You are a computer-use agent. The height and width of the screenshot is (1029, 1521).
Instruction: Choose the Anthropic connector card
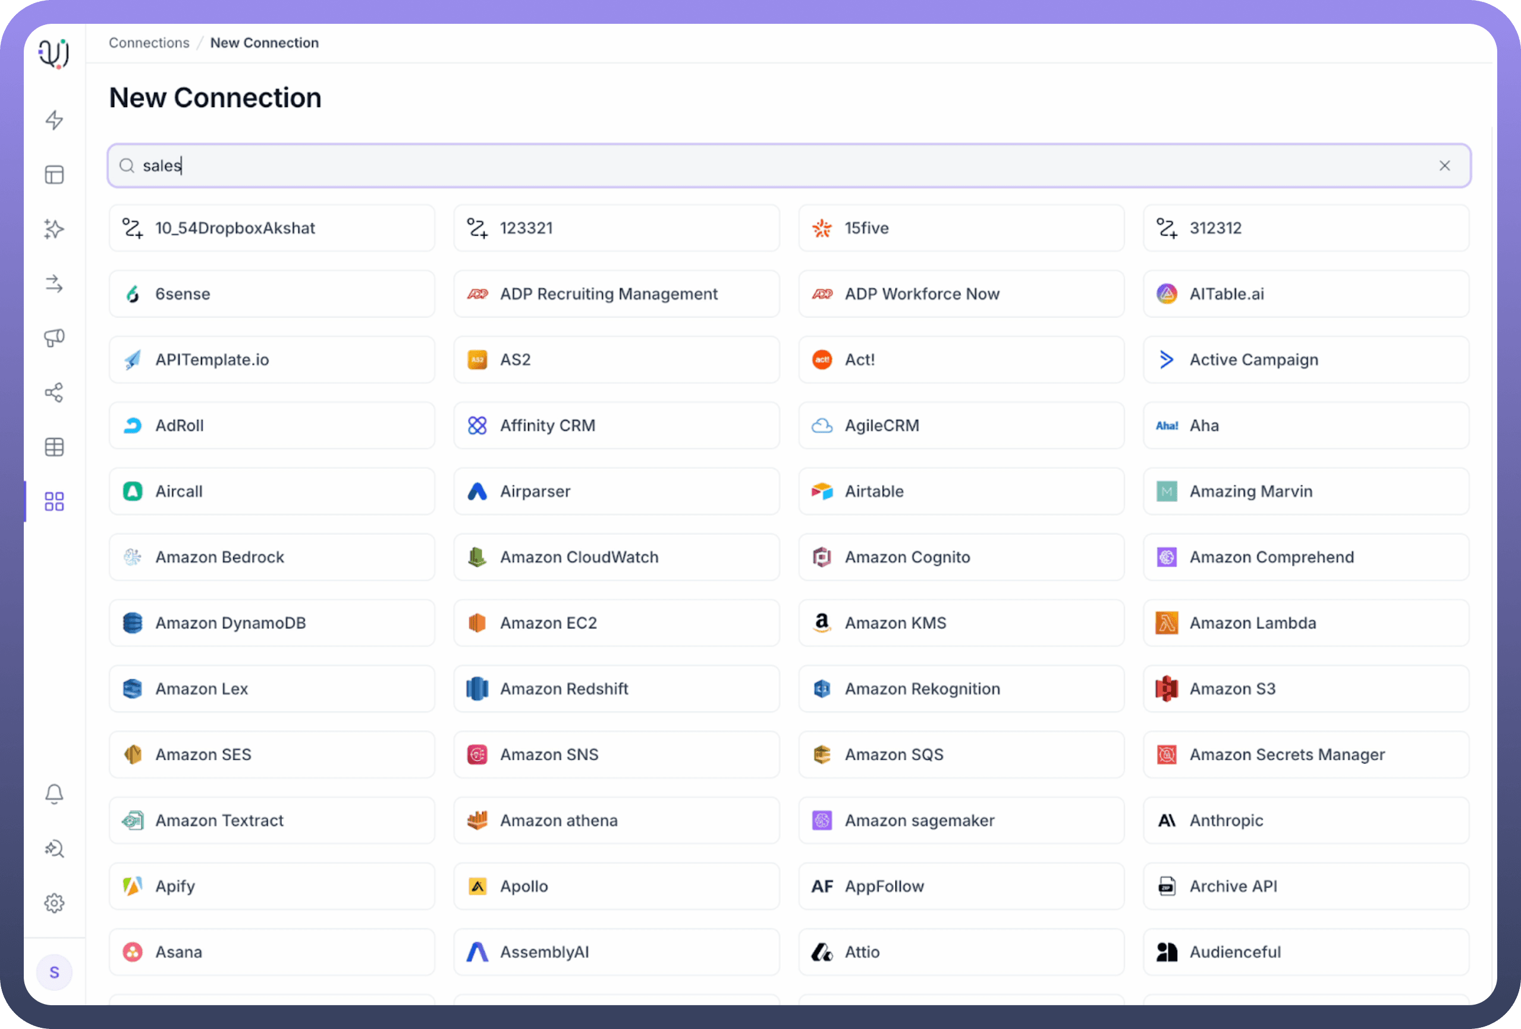click(x=1306, y=820)
